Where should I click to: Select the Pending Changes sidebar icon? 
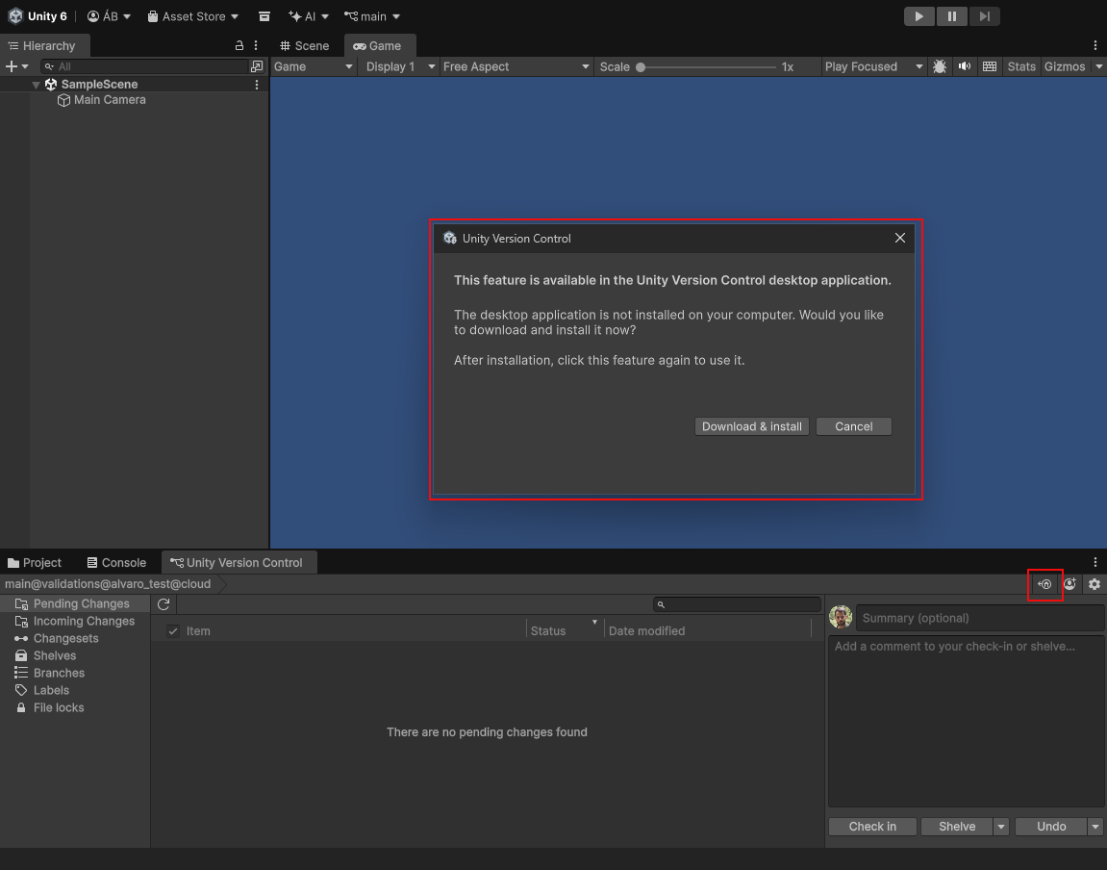point(72,603)
